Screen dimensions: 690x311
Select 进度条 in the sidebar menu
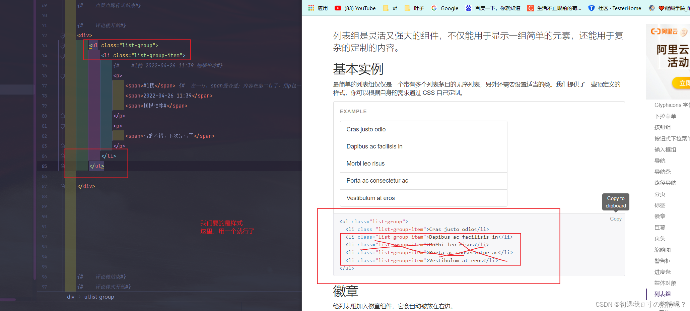[x=663, y=272]
